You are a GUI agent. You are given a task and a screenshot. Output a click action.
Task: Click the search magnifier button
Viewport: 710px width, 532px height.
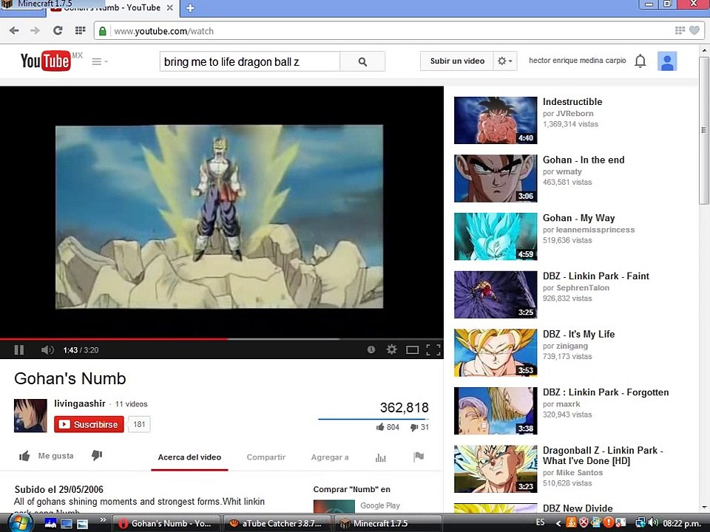(x=362, y=61)
